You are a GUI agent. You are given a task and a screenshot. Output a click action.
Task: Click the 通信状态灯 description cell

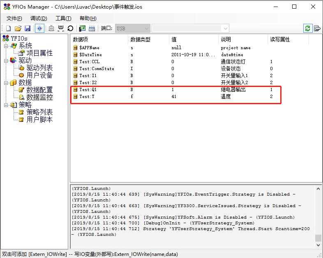point(233,62)
